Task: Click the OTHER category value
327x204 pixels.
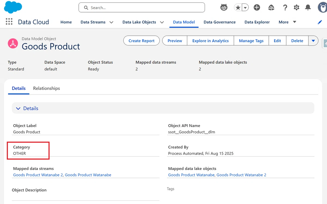Action: click(x=19, y=153)
